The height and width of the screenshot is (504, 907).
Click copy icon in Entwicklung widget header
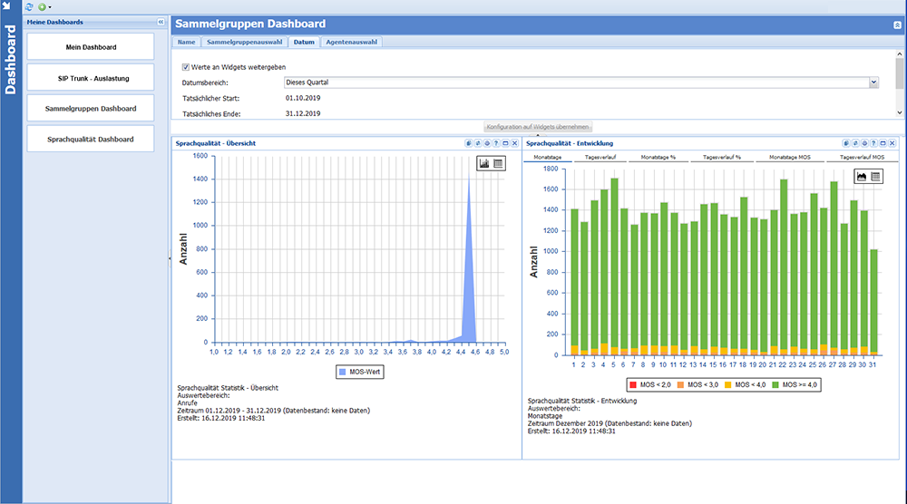pos(846,143)
